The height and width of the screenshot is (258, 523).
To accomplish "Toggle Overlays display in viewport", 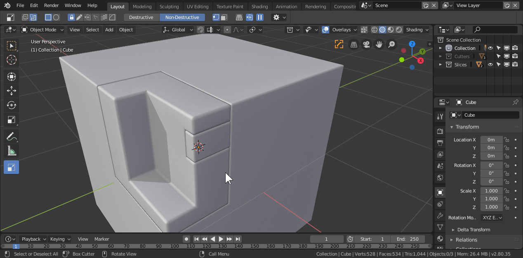I will point(325,30).
